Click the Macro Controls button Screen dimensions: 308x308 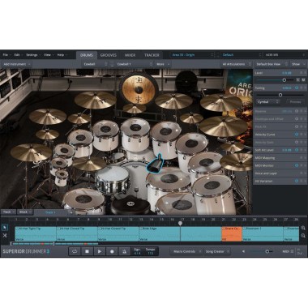(186, 251)
